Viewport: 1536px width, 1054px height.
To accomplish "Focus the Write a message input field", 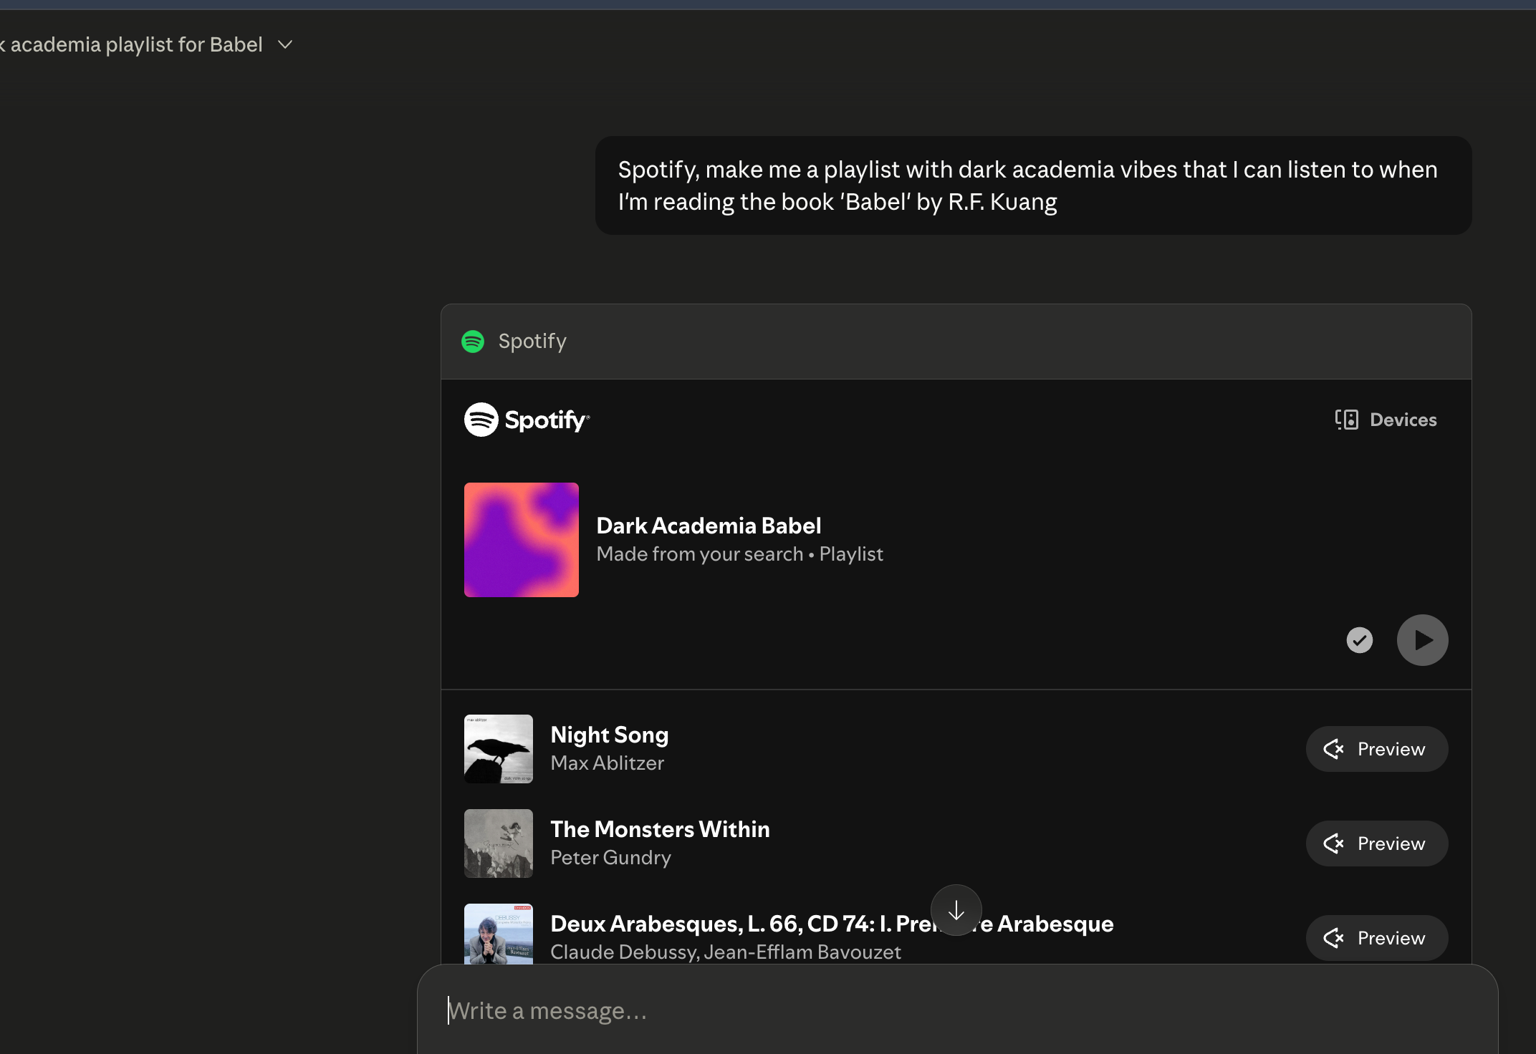I will pyautogui.click(x=958, y=1011).
